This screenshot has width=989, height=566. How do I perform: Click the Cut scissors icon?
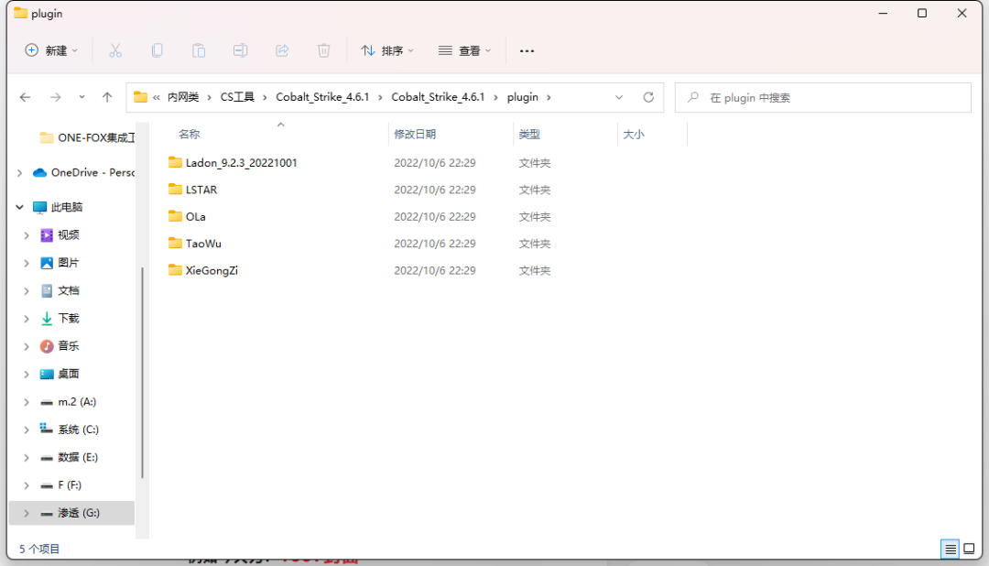(114, 50)
